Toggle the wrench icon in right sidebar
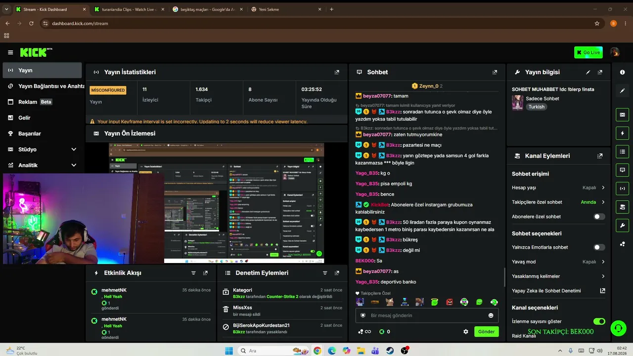 point(622,225)
